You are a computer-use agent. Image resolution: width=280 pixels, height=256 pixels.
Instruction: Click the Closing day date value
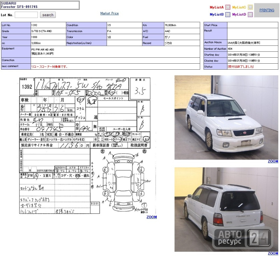coord(244,61)
